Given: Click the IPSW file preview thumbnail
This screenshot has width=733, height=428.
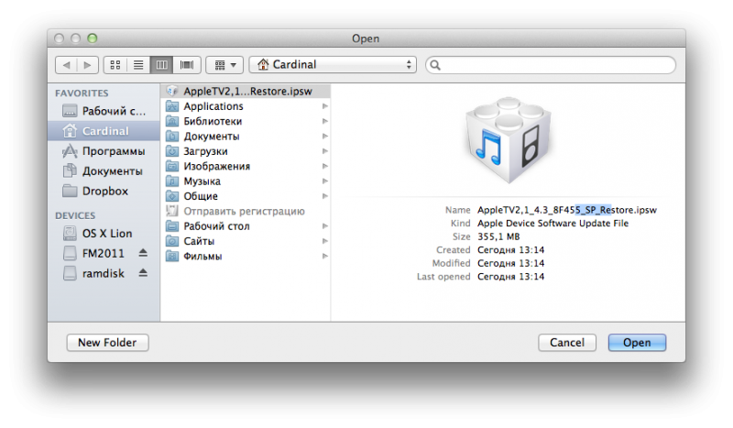Looking at the screenshot, I should [507, 137].
